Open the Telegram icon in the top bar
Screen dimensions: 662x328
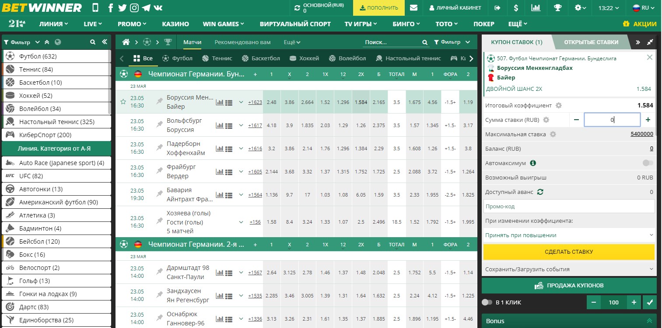(x=146, y=7)
